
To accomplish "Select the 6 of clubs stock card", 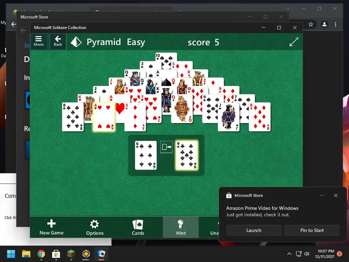I will click(146, 155).
